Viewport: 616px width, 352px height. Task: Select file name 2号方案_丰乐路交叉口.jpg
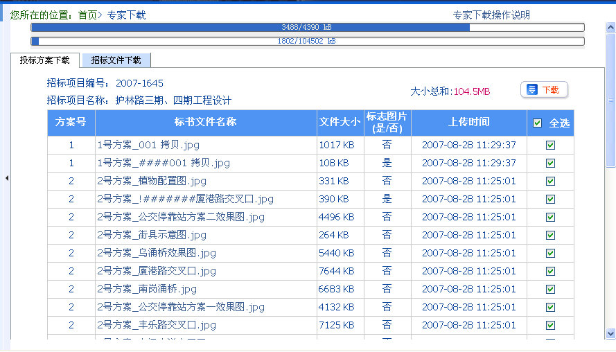pyautogui.click(x=157, y=325)
